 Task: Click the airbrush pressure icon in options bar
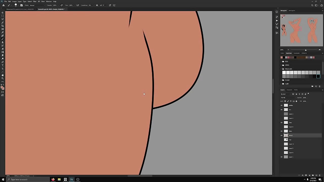[78, 5]
